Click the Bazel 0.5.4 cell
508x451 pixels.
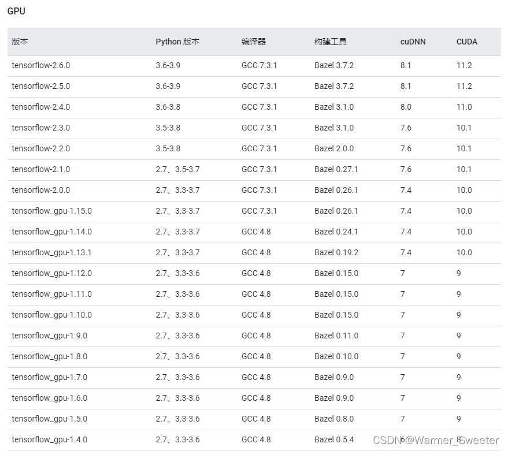point(334,439)
